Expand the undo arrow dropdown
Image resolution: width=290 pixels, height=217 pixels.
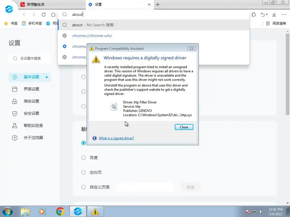[x=267, y=14]
